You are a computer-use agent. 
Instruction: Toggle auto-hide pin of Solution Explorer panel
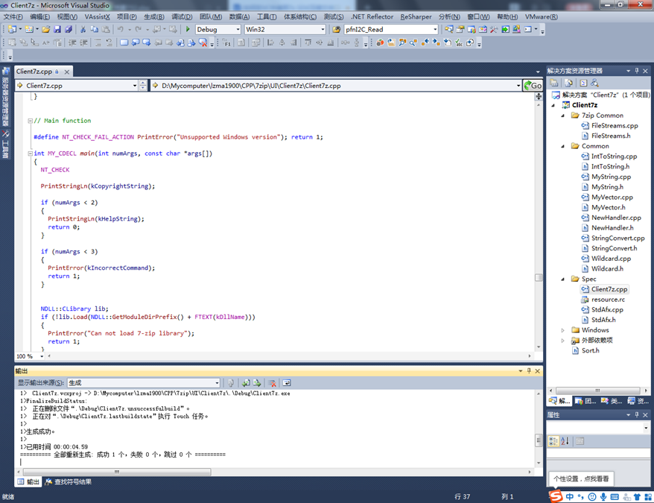tap(637, 71)
